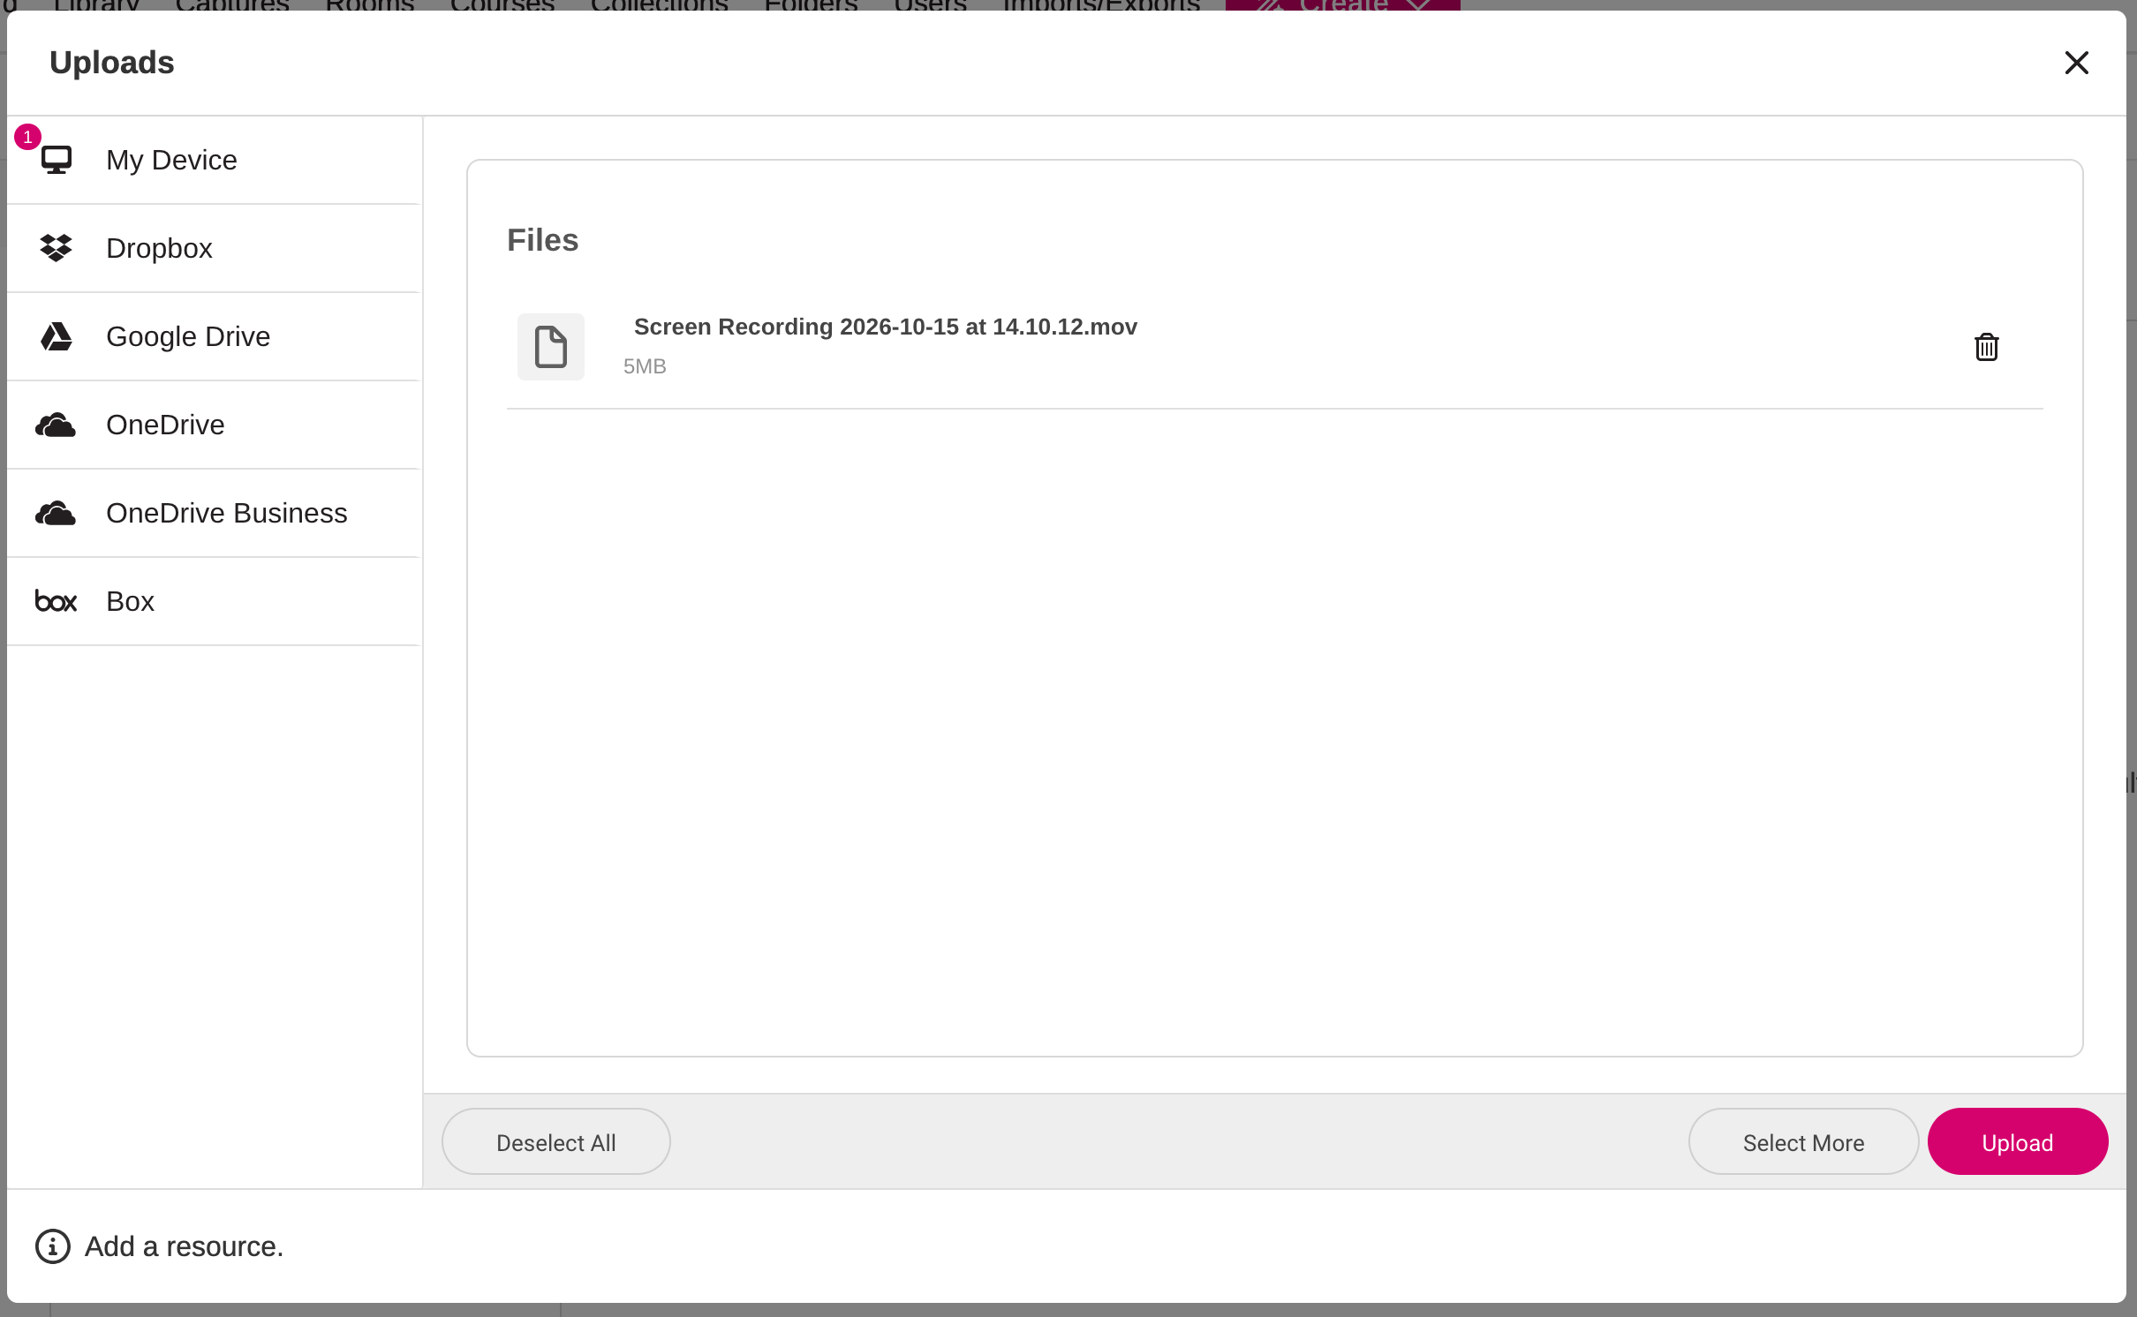Delete the Screen Recording file with trash icon
2137x1317 pixels.
pyautogui.click(x=1987, y=347)
